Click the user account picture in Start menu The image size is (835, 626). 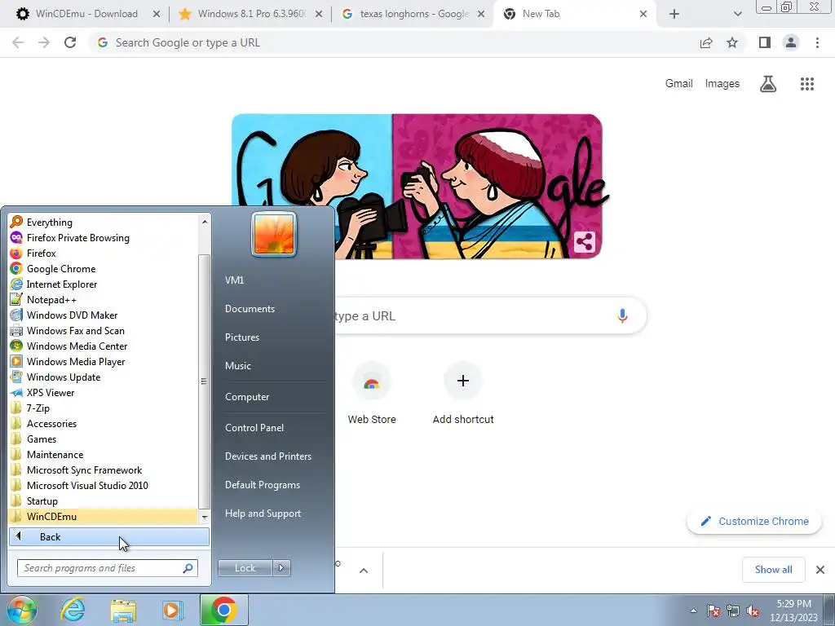pyautogui.click(x=274, y=234)
